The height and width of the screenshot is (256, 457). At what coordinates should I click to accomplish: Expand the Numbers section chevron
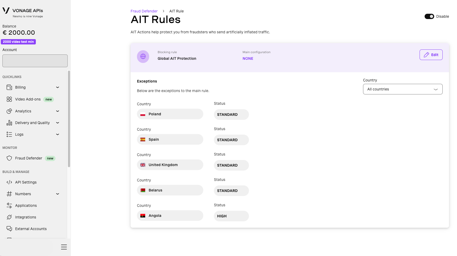(x=58, y=194)
